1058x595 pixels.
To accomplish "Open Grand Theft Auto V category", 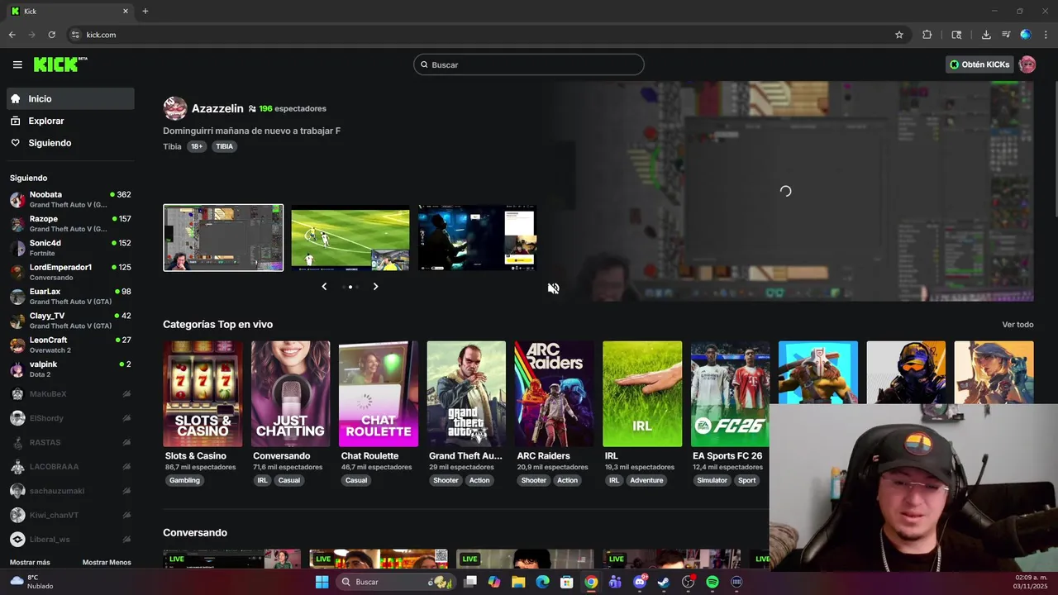I will [x=466, y=394].
